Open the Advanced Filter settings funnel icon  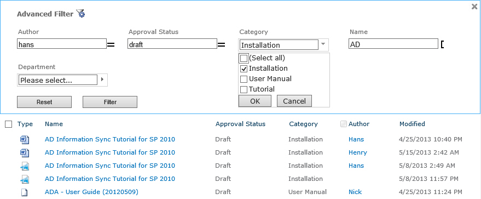click(80, 14)
